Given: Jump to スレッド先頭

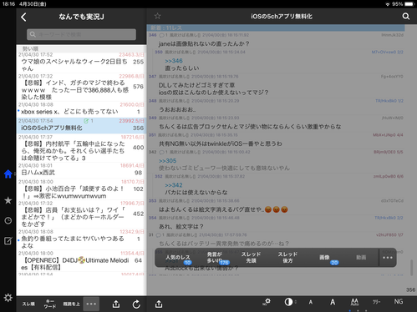Looking at the screenshot, I should click(x=251, y=258).
